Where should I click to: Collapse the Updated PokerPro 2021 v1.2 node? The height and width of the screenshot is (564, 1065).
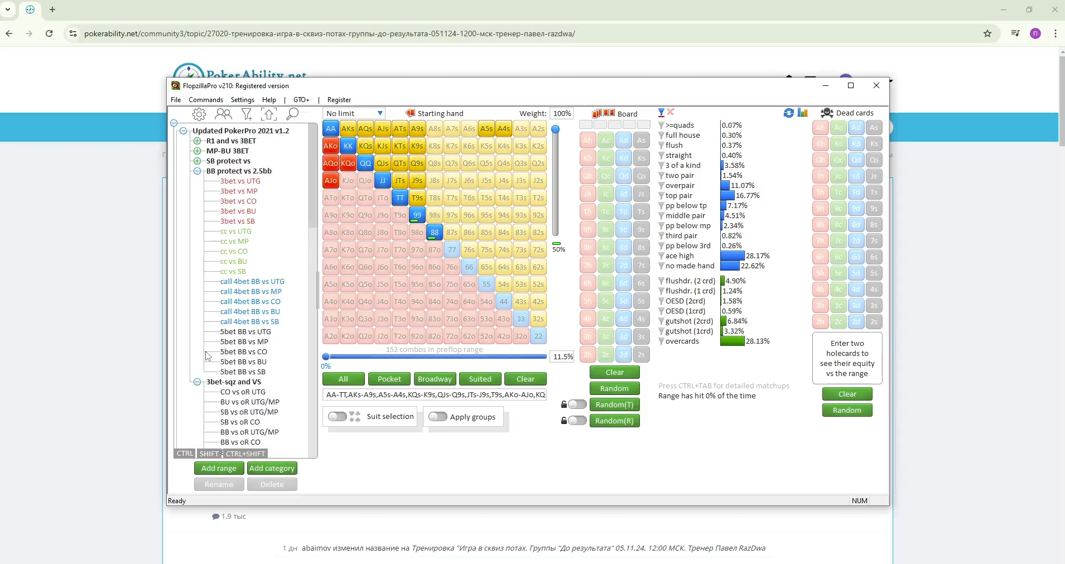click(184, 131)
